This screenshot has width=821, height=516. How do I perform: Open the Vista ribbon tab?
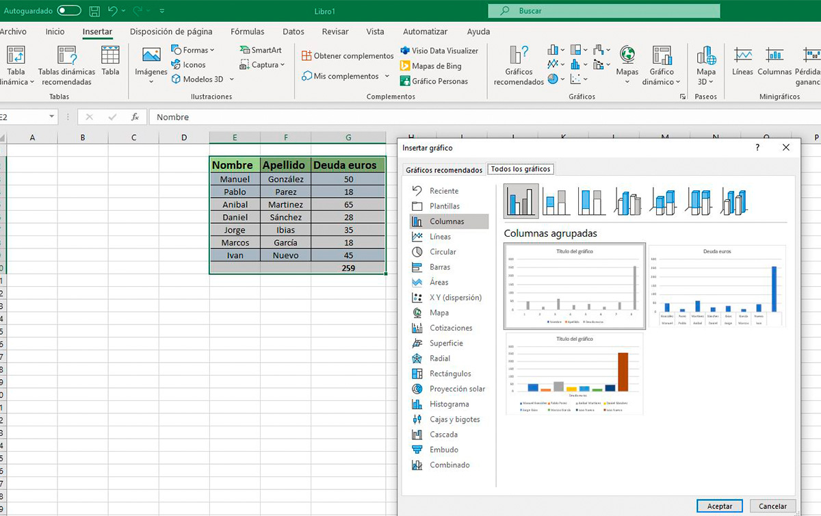375,31
